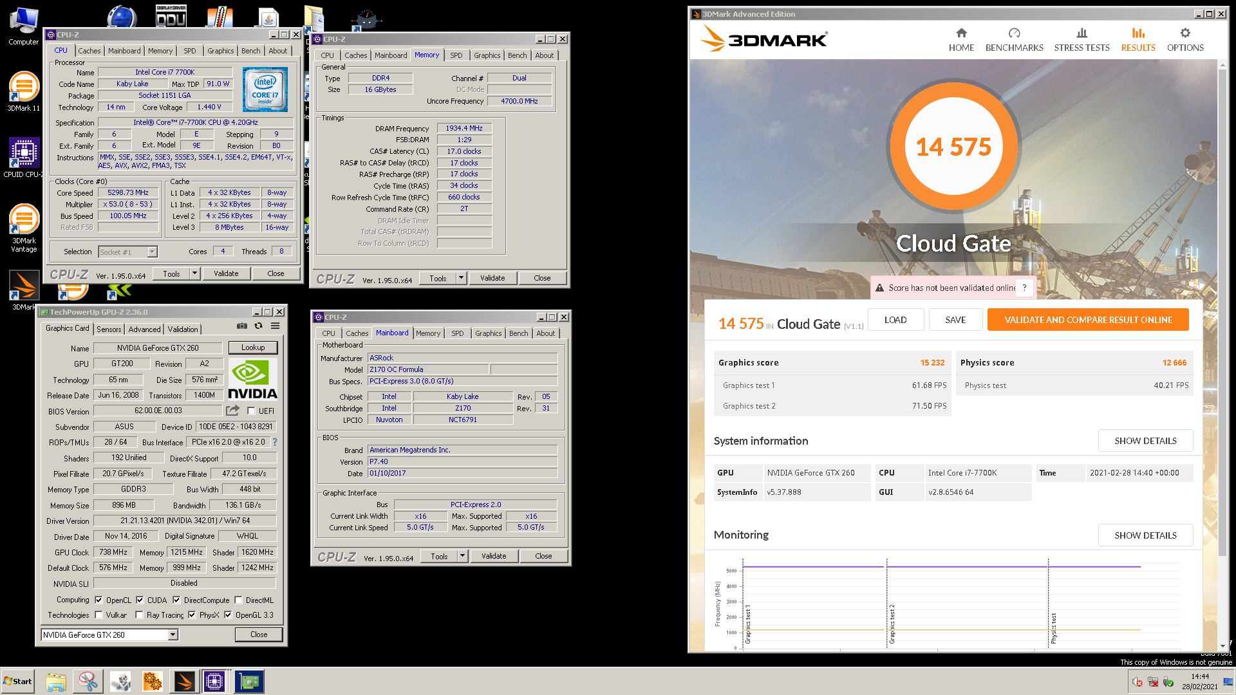Screen dimensions: 1236x695
Task: Open the Java file icon on desktop
Action: coord(268,17)
